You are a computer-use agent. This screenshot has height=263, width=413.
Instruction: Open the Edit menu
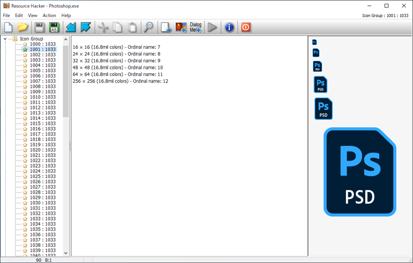pyautogui.click(x=18, y=16)
